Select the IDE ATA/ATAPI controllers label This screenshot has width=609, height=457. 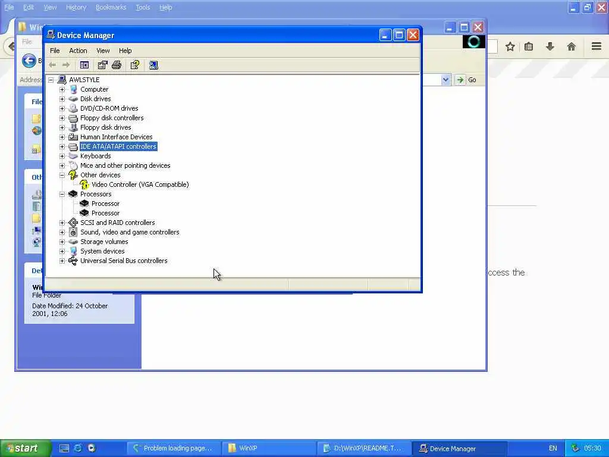[x=118, y=146]
